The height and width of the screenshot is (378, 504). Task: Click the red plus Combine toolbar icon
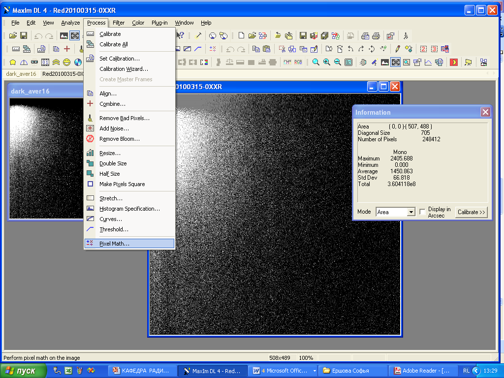click(67, 49)
